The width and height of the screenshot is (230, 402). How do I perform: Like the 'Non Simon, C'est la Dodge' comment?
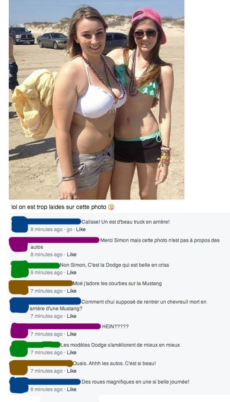[x=72, y=273]
